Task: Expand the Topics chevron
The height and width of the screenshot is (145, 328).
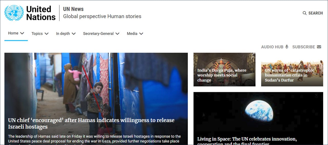Action: [x=46, y=34]
